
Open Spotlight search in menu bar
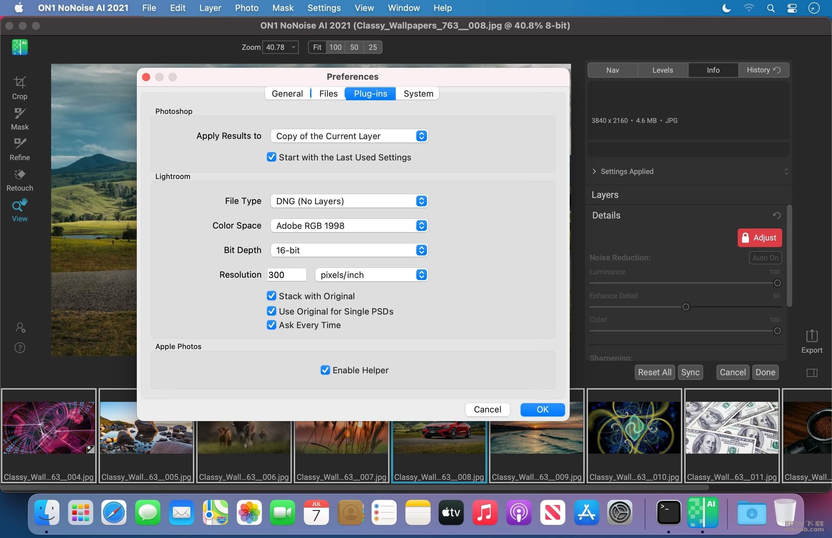click(770, 8)
